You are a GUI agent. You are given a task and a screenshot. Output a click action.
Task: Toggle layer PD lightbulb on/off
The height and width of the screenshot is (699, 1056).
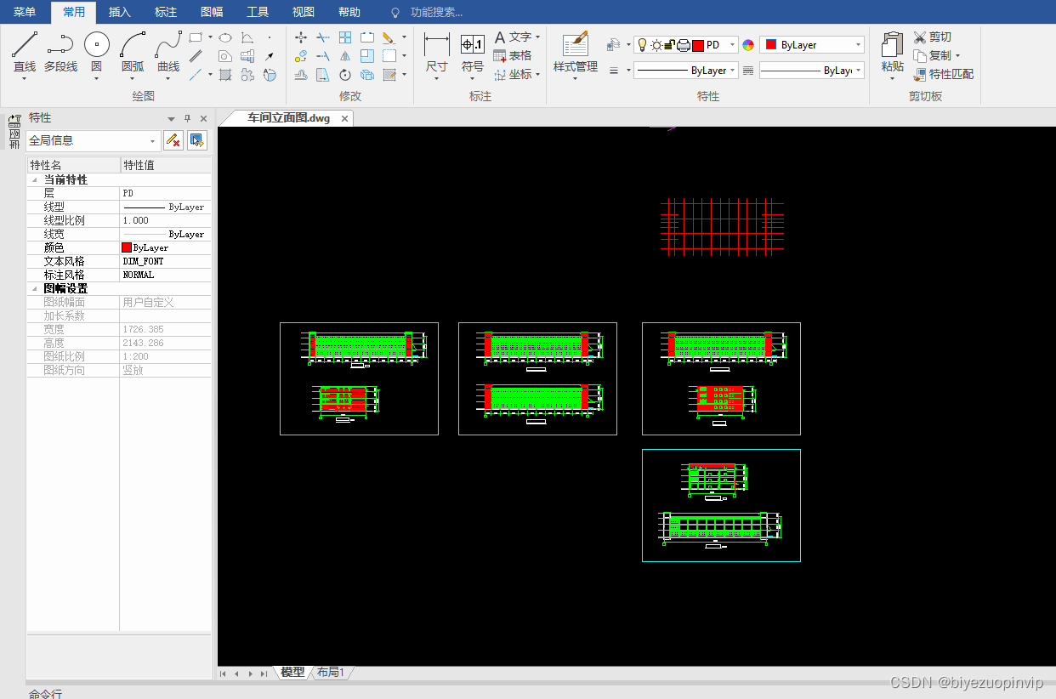point(643,45)
